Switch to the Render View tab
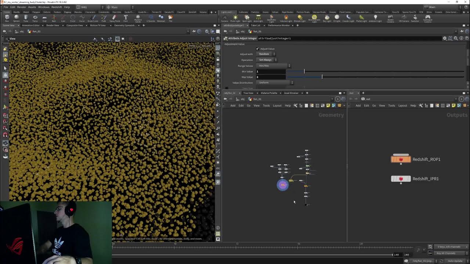470x264 pixels. (x=53, y=25)
